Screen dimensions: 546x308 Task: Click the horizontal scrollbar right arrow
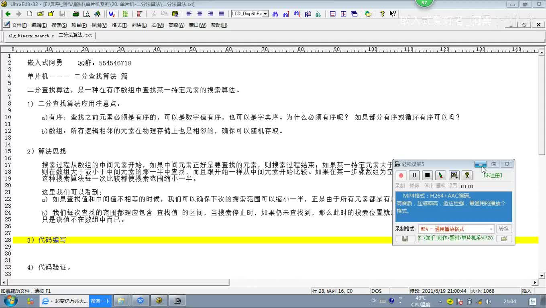(x=535, y=282)
